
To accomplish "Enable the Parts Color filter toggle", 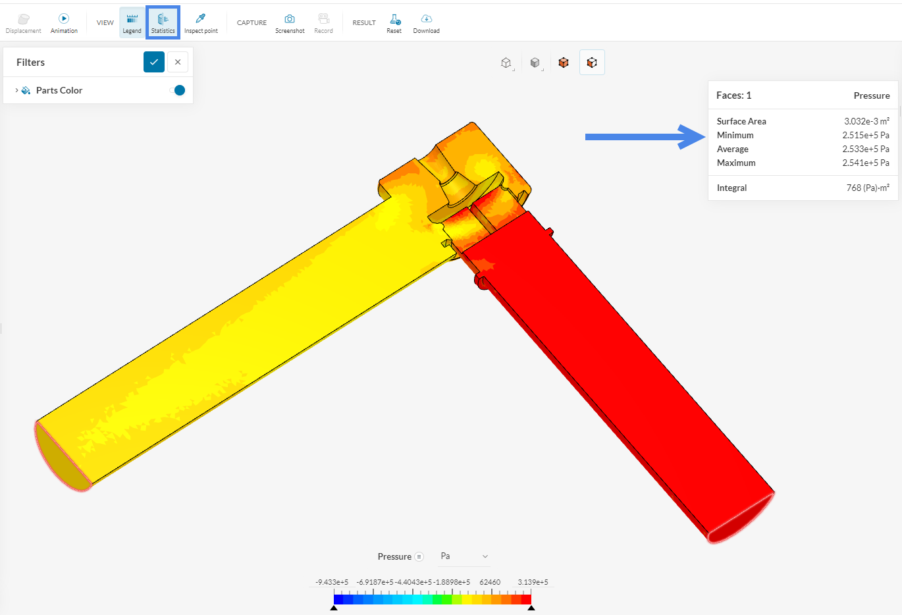I will pyautogui.click(x=176, y=90).
